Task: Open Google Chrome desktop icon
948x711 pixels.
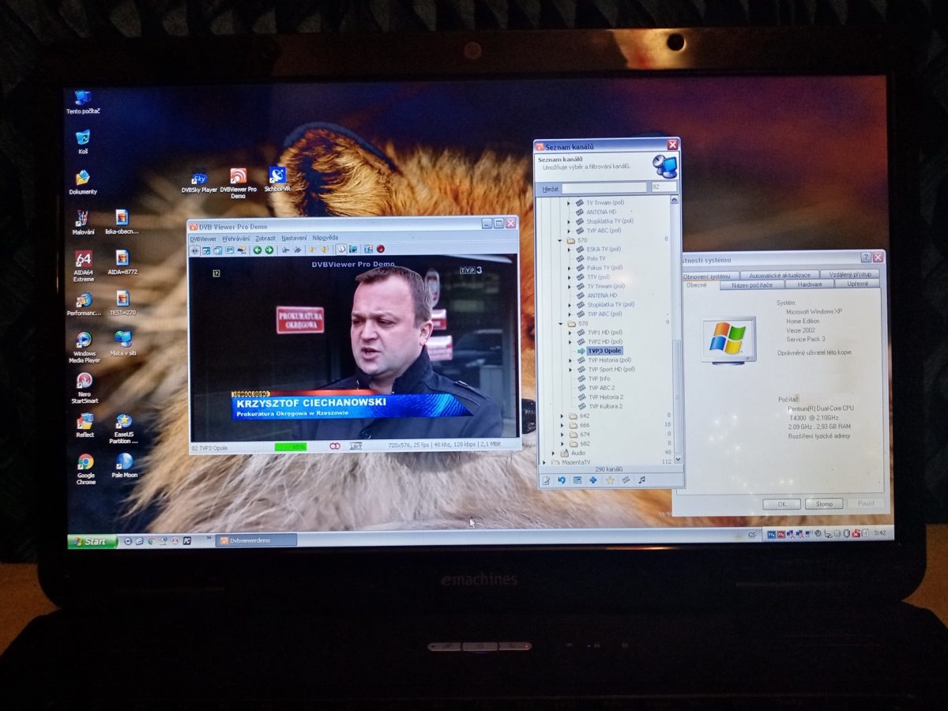Action: point(85,468)
